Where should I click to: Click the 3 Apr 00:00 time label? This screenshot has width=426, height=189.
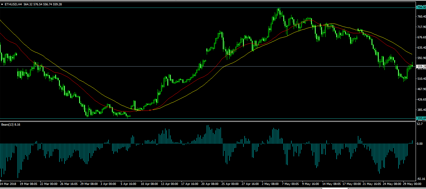(109, 184)
